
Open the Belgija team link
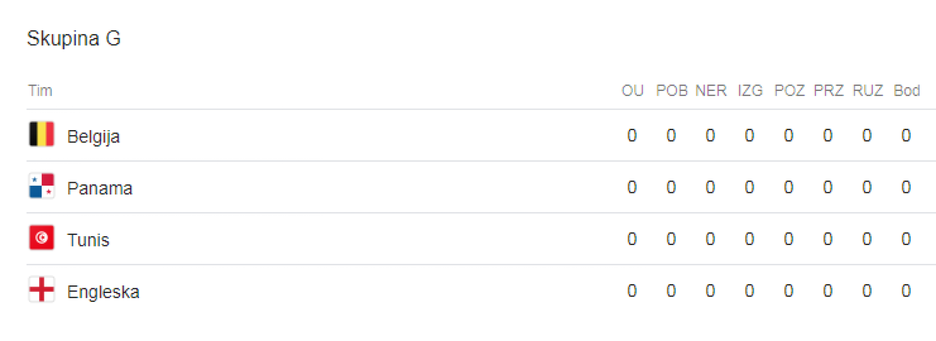(x=93, y=137)
